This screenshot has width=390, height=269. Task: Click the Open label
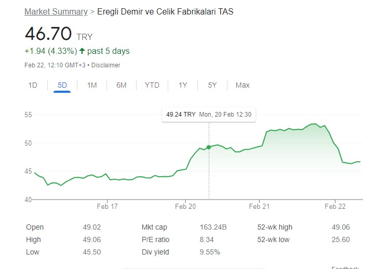coord(35,227)
